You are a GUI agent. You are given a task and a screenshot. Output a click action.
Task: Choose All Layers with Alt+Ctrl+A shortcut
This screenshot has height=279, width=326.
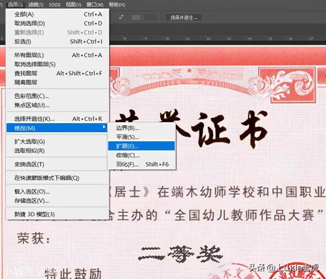[x=58, y=55]
